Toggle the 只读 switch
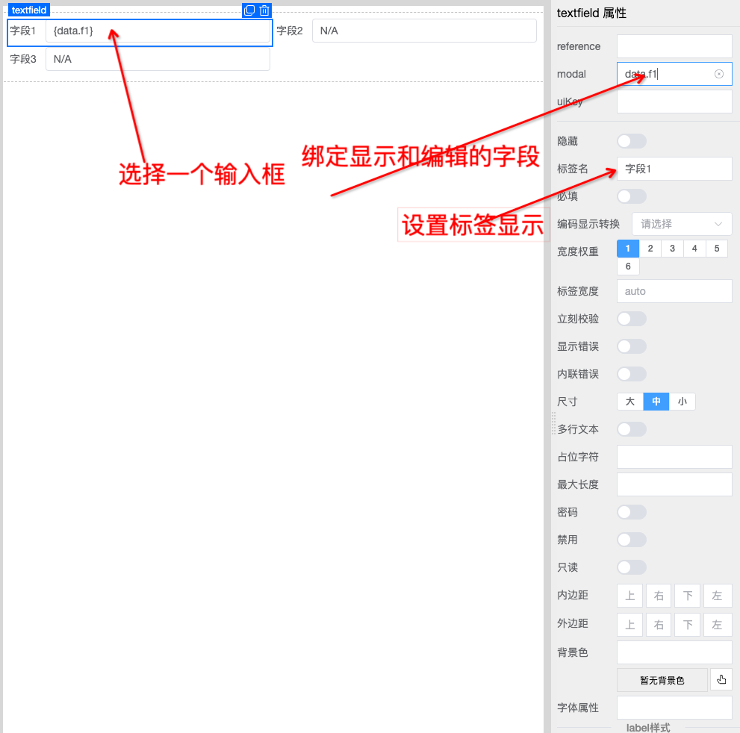Viewport: 740px width, 733px height. 632,567
